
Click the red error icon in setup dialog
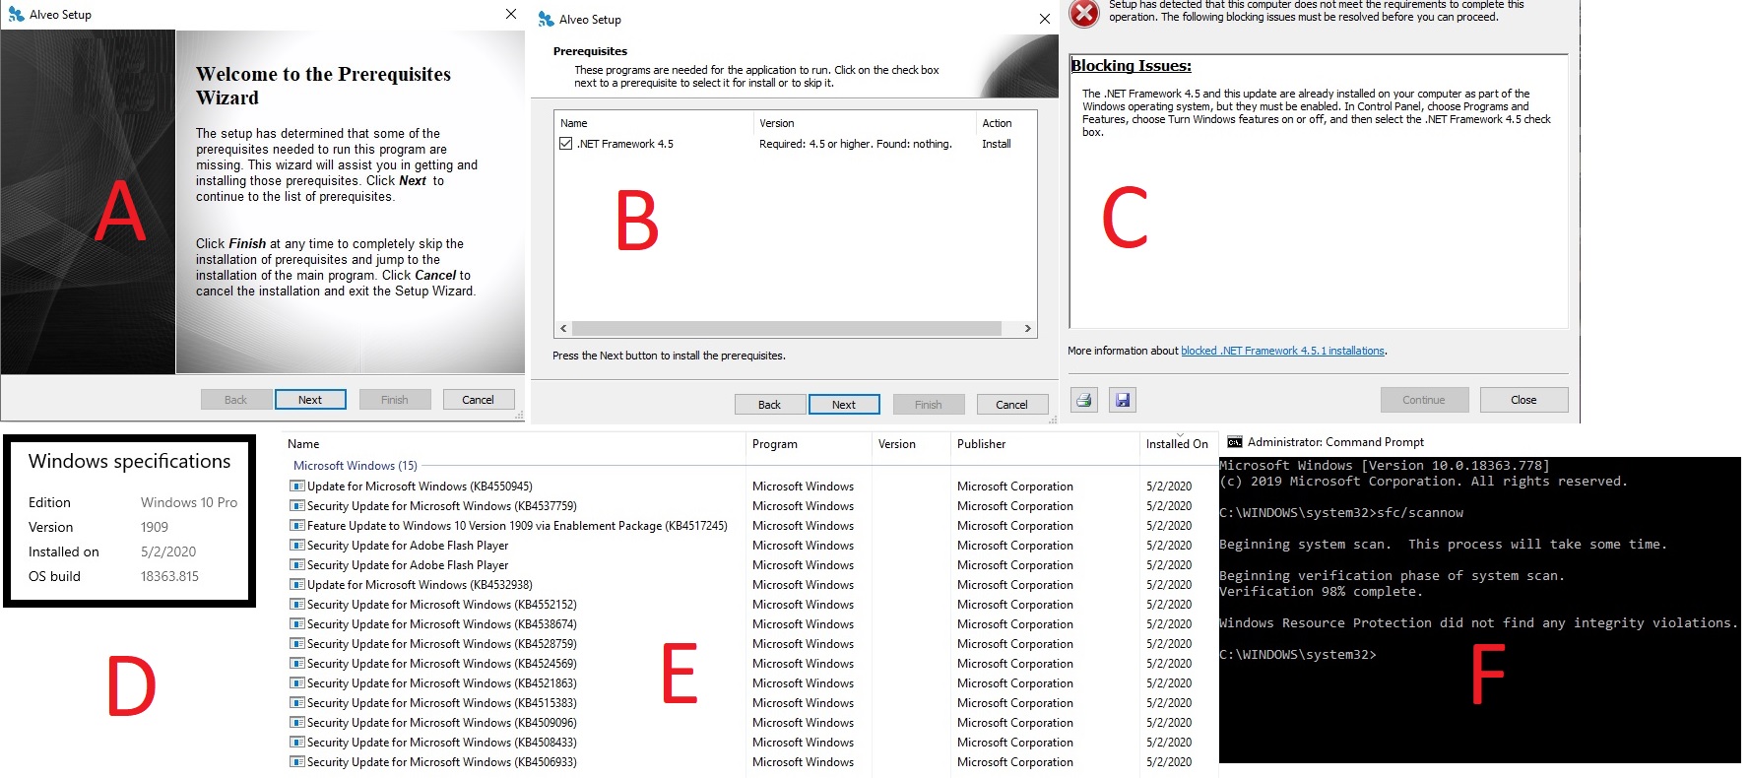click(x=1084, y=12)
